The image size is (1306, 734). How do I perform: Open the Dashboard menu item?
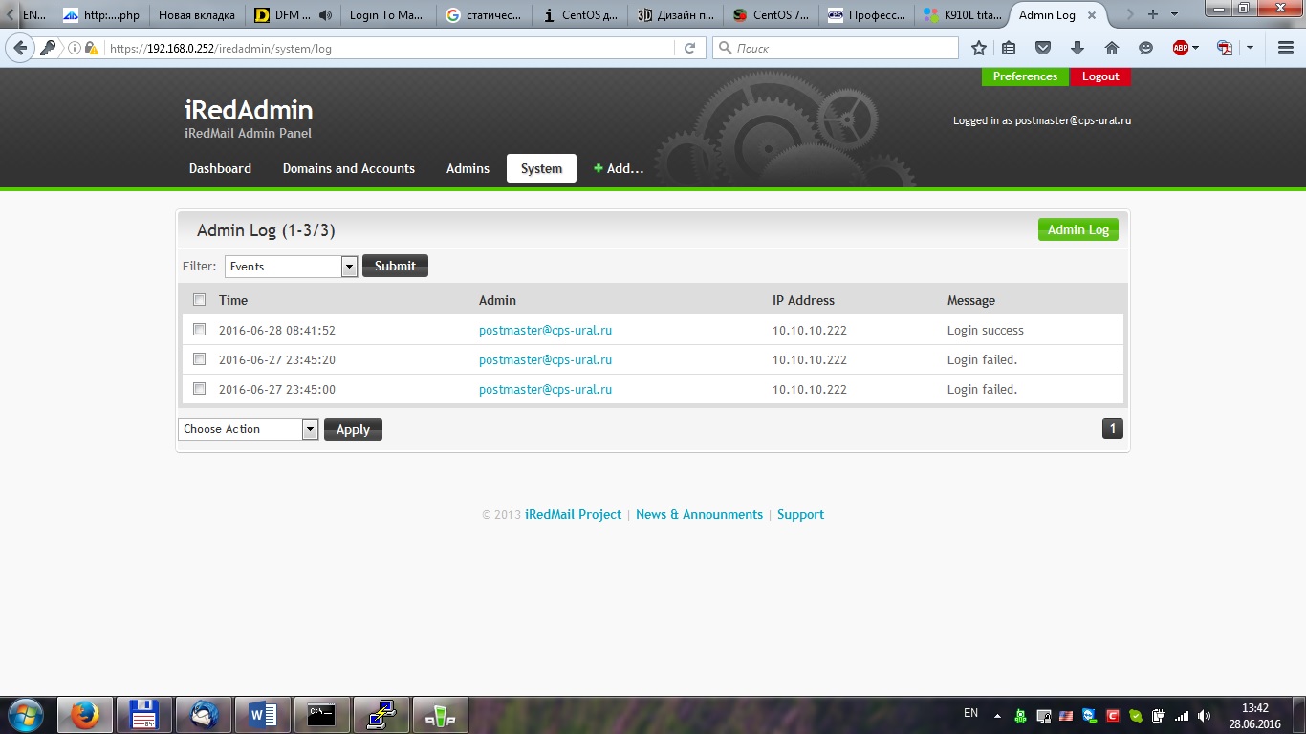click(x=220, y=168)
